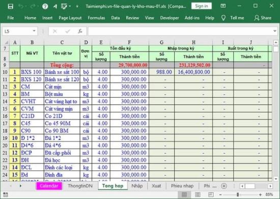Switch to Normal view in the status bar
This screenshot has height=199, width=280.
pyautogui.click(x=184, y=194)
